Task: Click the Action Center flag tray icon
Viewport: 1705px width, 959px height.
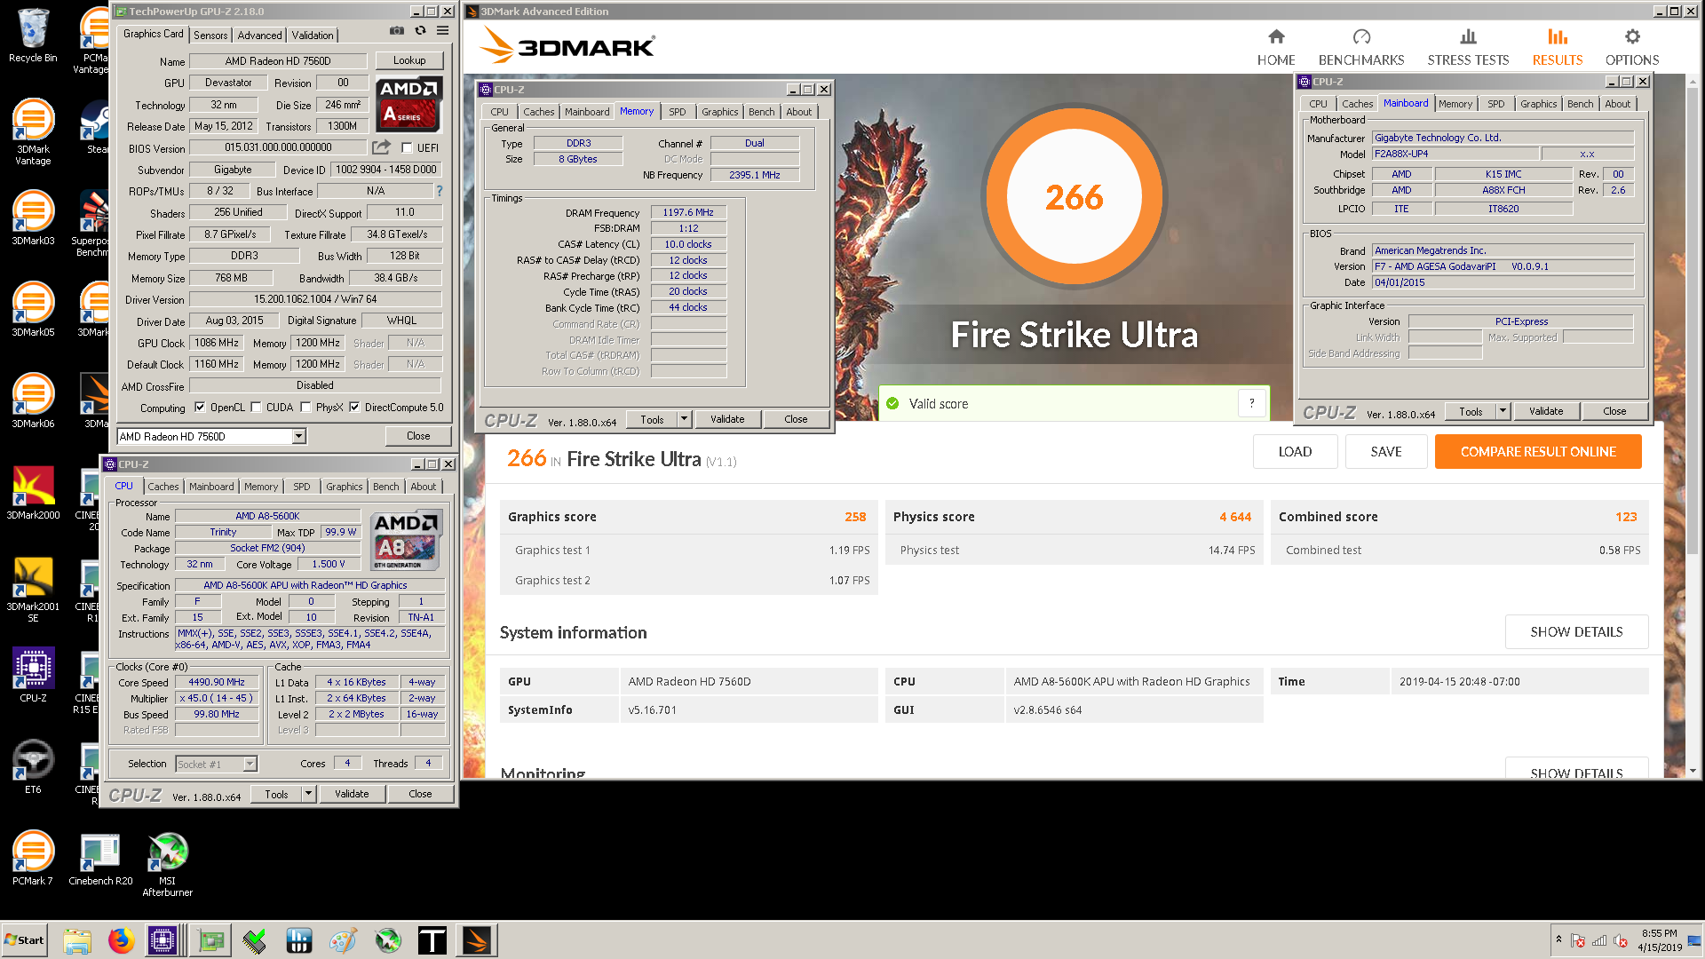Action: (1578, 941)
